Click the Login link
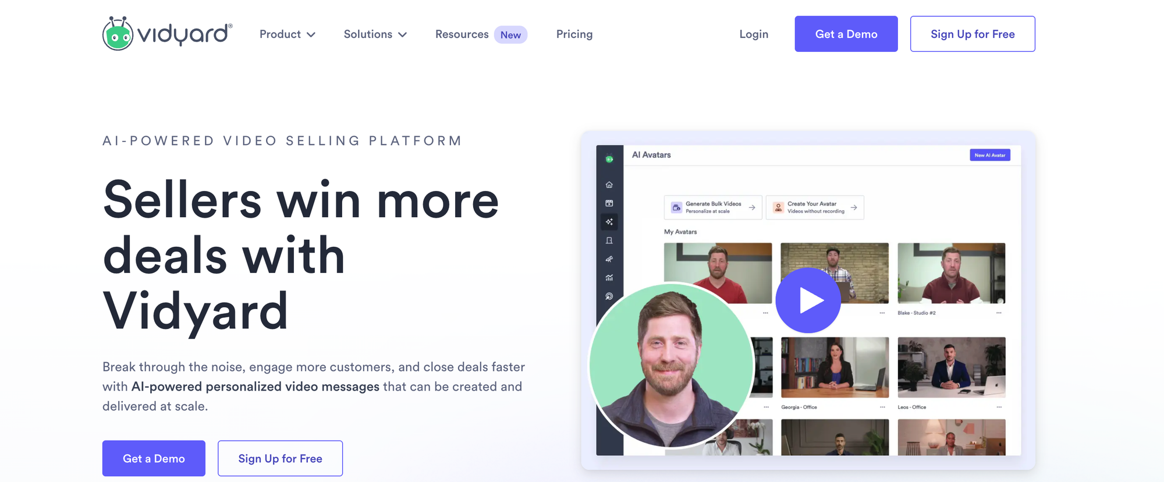Screen dimensions: 1164x482 pos(754,34)
